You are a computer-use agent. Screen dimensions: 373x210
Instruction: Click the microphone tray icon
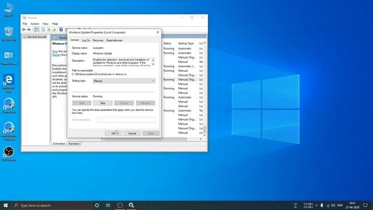click(322, 205)
